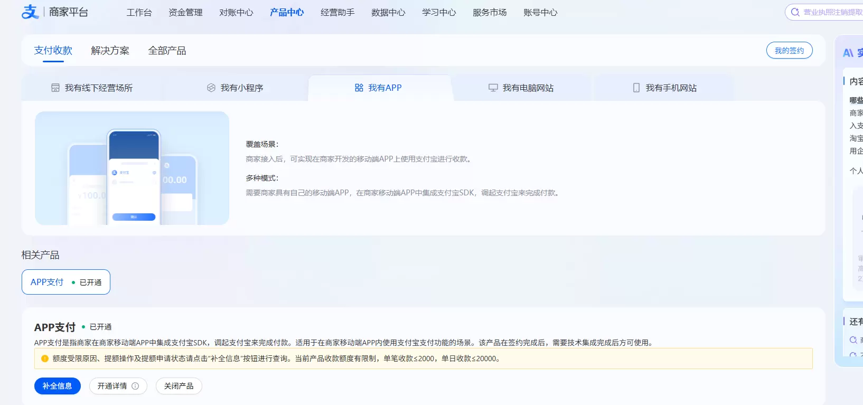Image resolution: width=863 pixels, height=405 pixels.
Task: Click the mini-program icon beside 我有小程序
Action: coord(211,88)
